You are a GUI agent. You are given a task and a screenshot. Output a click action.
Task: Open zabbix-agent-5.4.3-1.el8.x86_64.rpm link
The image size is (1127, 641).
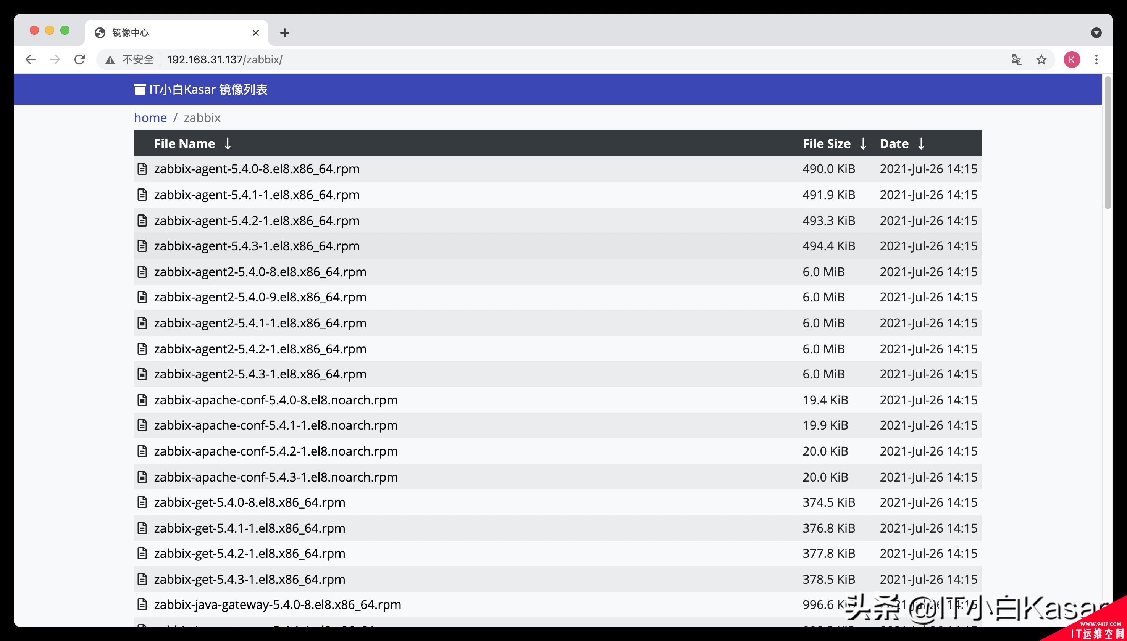pyautogui.click(x=257, y=246)
